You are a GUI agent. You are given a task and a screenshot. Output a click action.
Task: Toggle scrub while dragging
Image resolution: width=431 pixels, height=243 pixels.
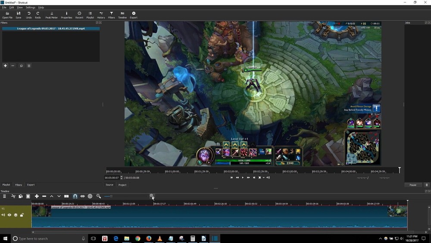(x=82, y=196)
